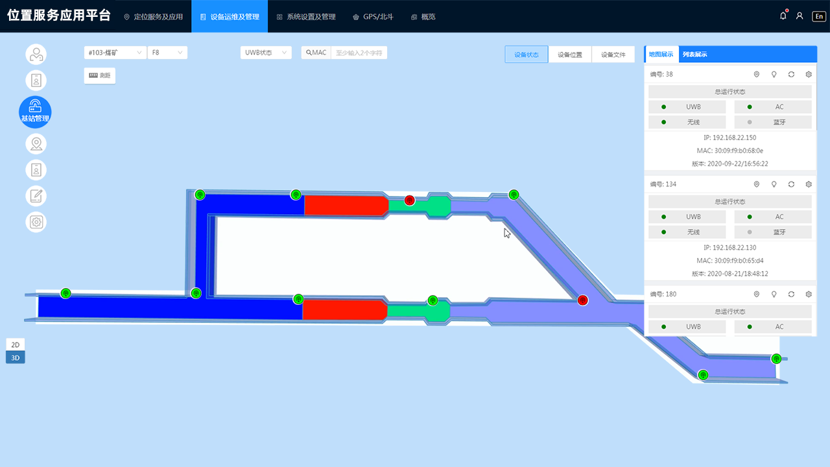
Task: Open the settings gear for device 38
Action: (x=809, y=74)
